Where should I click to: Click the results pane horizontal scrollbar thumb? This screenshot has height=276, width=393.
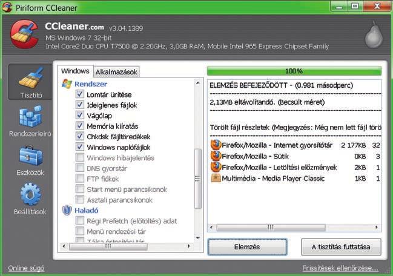tap(271, 228)
